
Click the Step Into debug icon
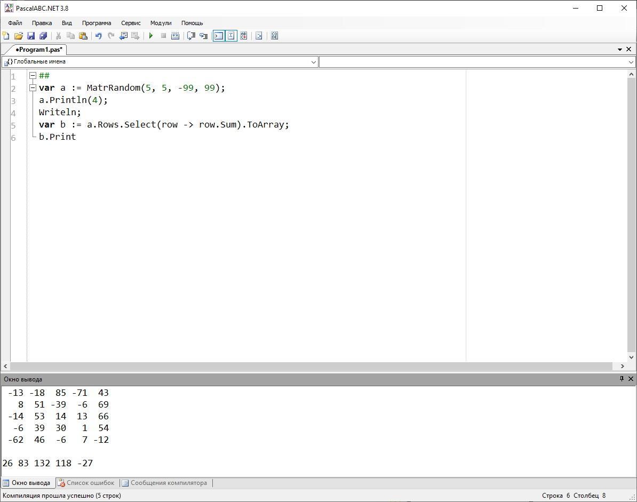coord(204,36)
